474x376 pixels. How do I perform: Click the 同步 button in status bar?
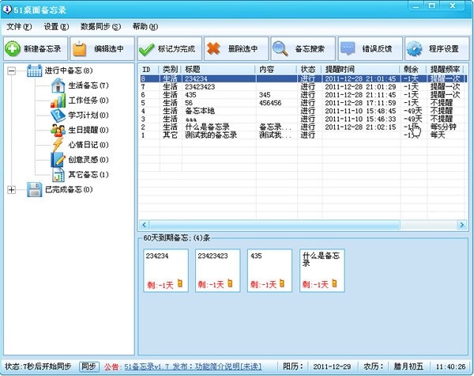88,367
